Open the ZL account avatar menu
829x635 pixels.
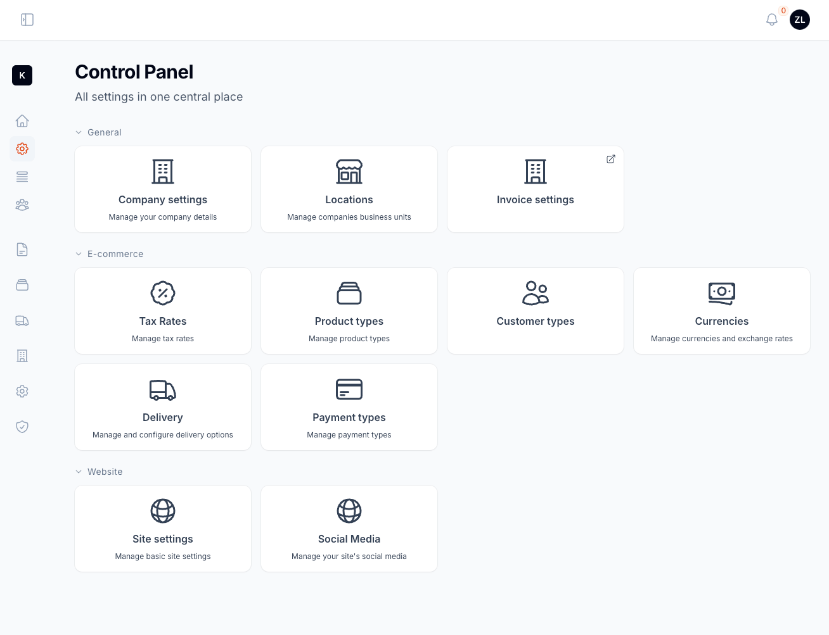click(800, 20)
